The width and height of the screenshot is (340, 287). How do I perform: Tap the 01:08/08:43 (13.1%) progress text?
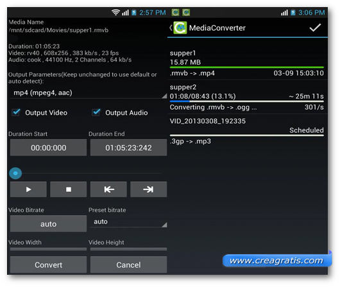click(x=203, y=96)
